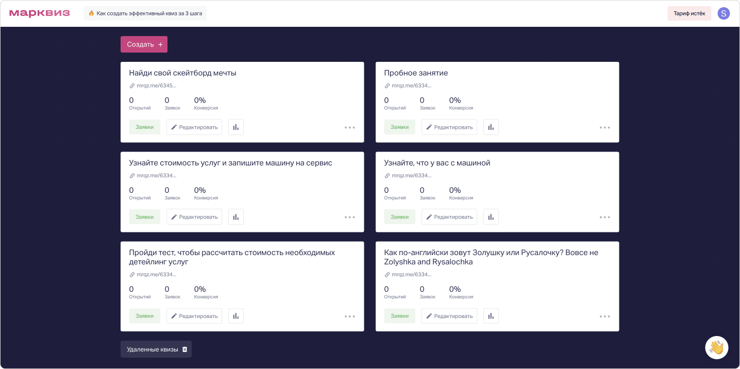Image resolution: width=740 pixels, height=369 pixels.
Task: Show more options for Zolyshka quiz
Action: tap(605, 316)
